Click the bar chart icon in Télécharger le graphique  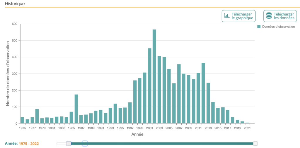coord(227,16)
